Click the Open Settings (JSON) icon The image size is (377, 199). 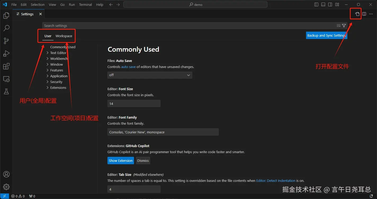tap(357, 14)
